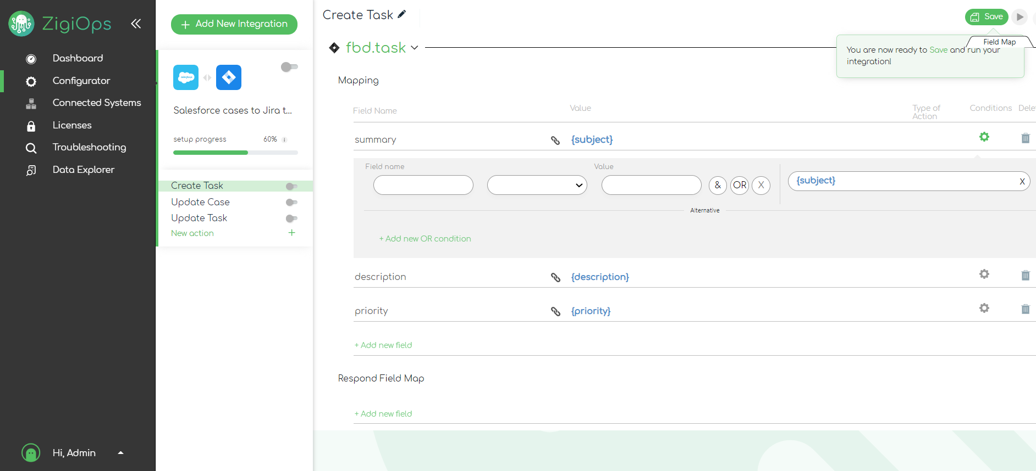1036x471 pixels.
Task: Toggle the Create Task action switch
Action: point(291,186)
